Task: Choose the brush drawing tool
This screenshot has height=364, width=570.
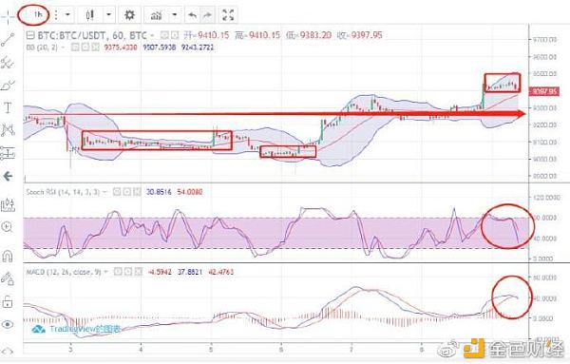Action: 8,86
